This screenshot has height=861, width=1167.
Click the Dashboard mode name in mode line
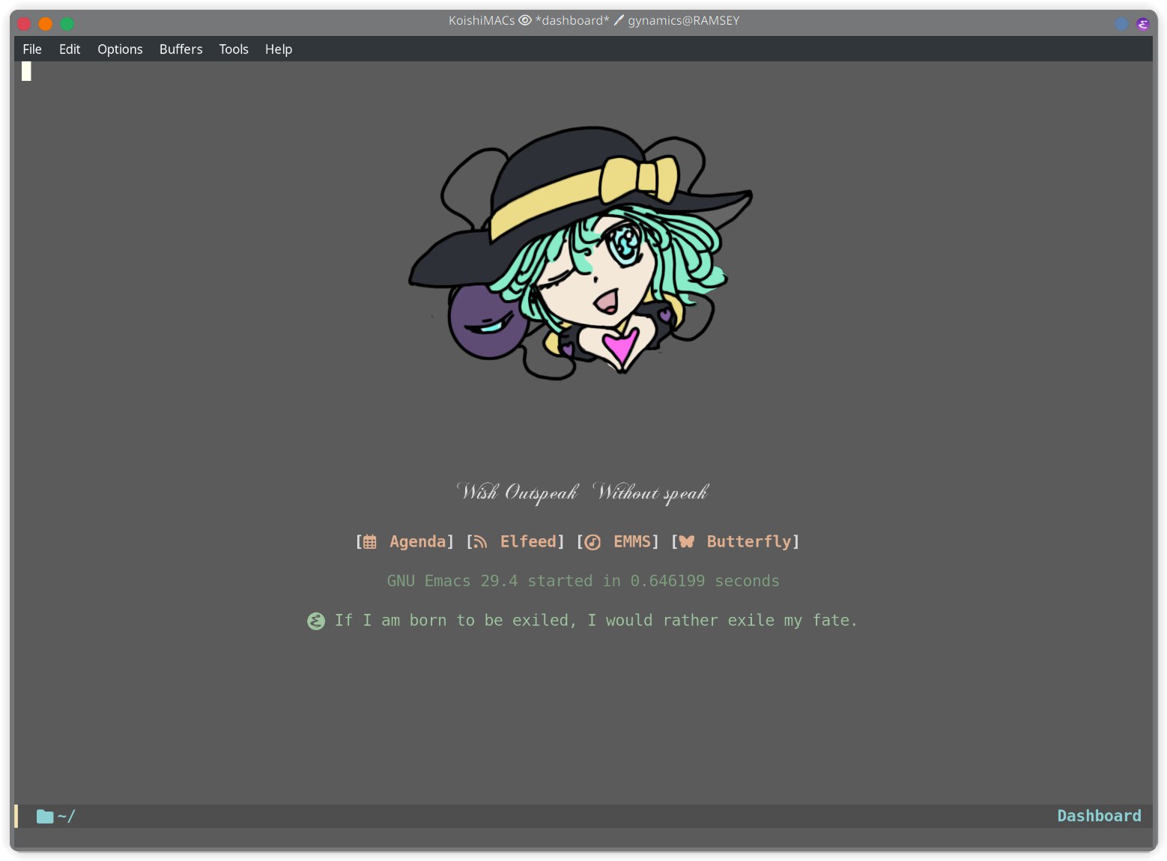pyautogui.click(x=1099, y=816)
